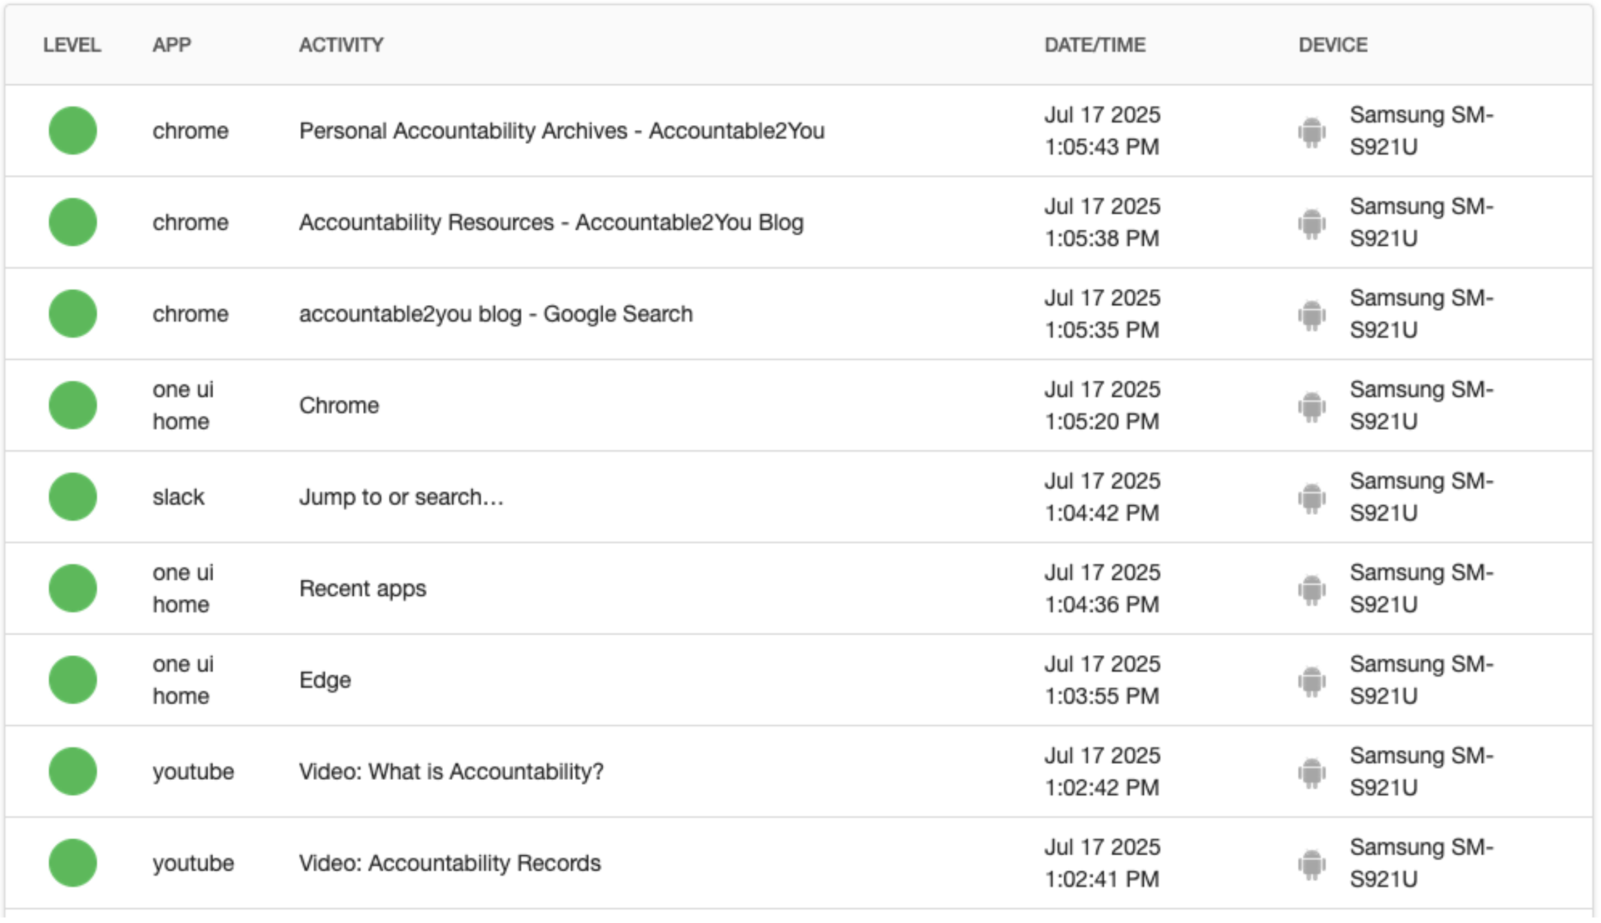Image resolution: width=1601 pixels, height=923 pixels.
Task: Click 'chrome' app cell in Google Search row
Action: point(190,314)
